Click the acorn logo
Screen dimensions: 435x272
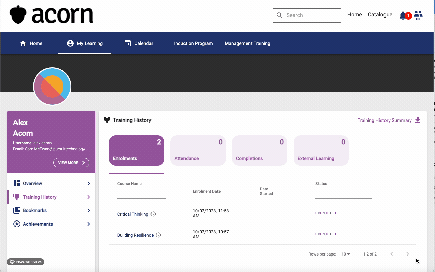[x=51, y=15]
